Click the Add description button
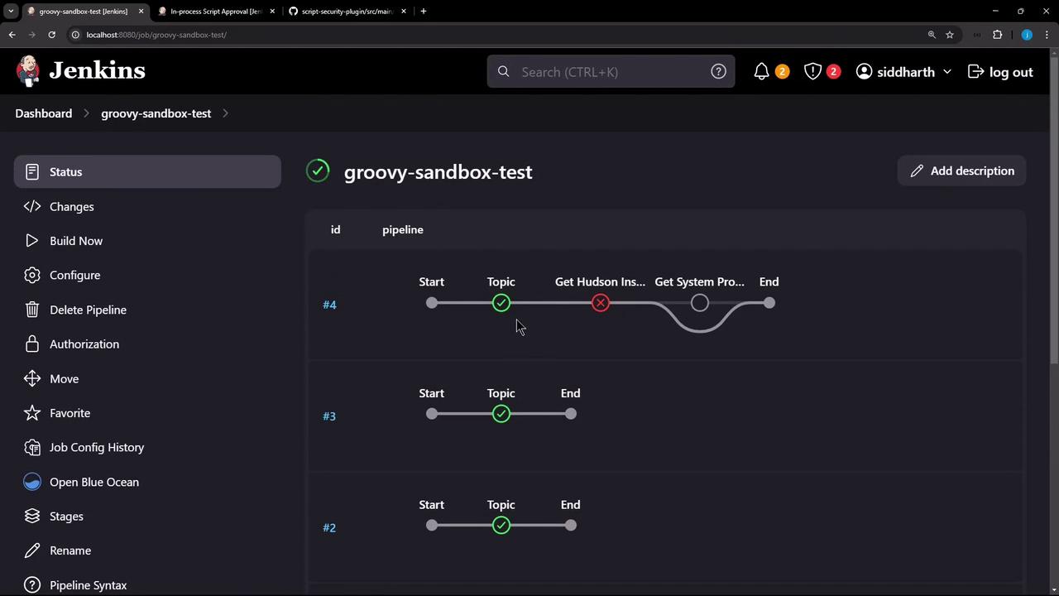The height and width of the screenshot is (596, 1059). pyautogui.click(x=961, y=171)
